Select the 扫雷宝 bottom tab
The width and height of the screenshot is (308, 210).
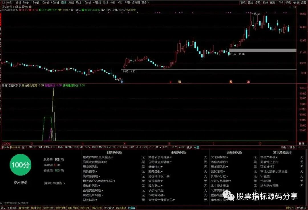coord(131,208)
